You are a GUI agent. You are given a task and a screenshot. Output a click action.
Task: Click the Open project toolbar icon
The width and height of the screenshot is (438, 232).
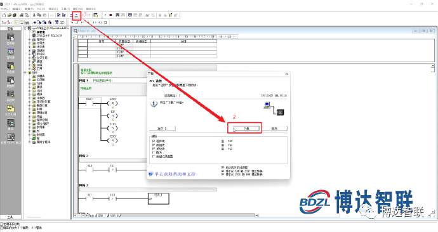(x=10, y=15)
